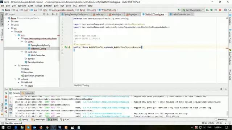Open Favorites side tool window
Screen dimensions: 232x130
click(2, 109)
